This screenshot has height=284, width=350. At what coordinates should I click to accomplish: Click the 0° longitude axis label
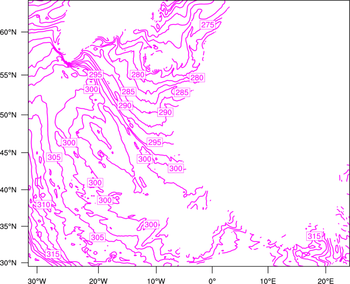[212, 281]
